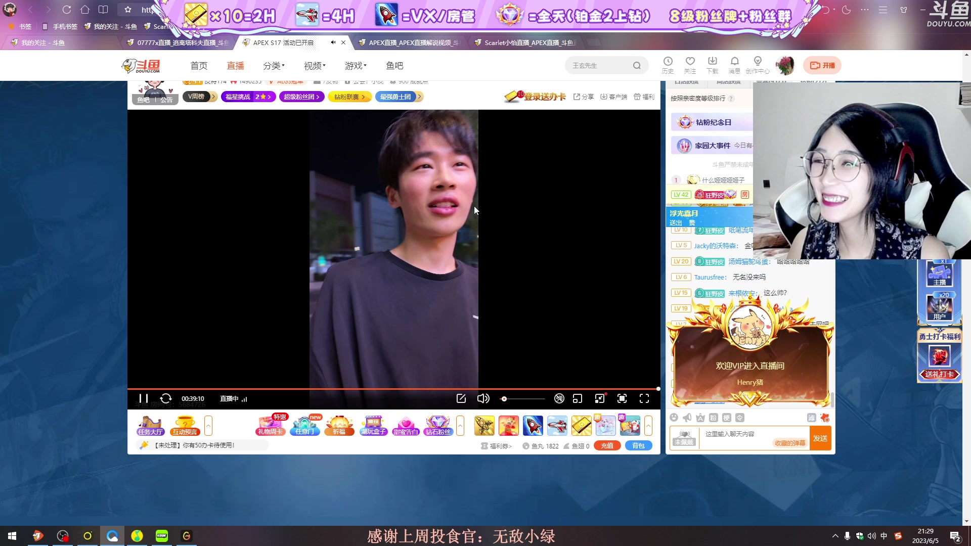Open the Windows Start menu
Viewport: 971px width, 546px height.
(12, 536)
